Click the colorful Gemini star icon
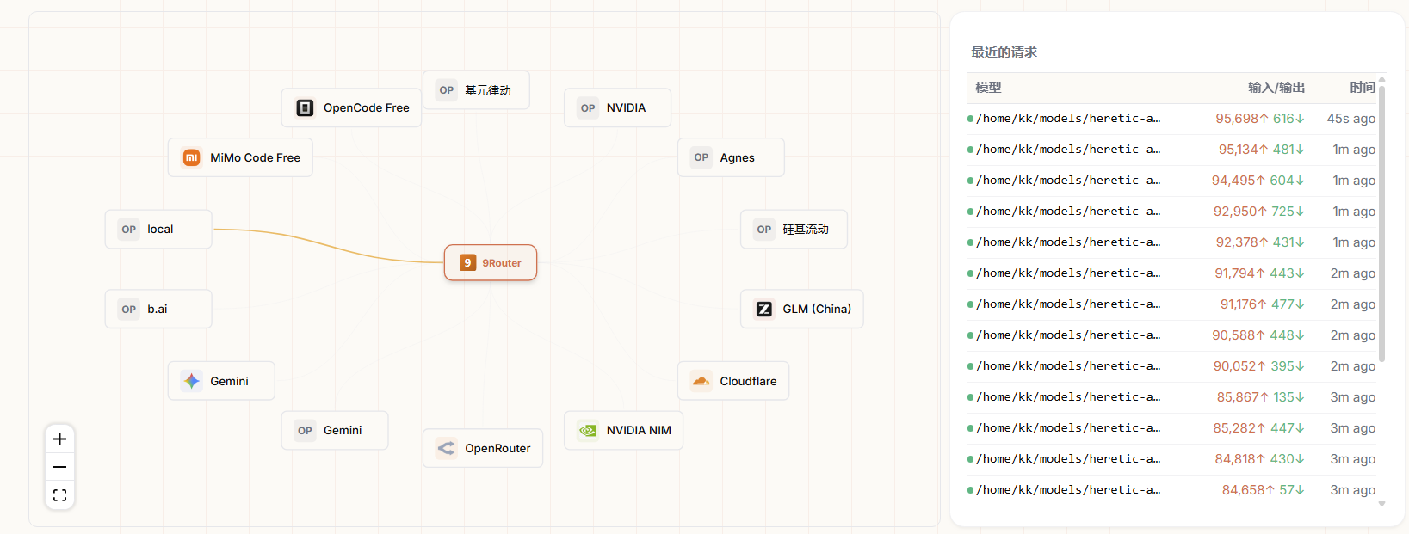Image resolution: width=1409 pixels, height=534 pixels. (x=191, y=381)
